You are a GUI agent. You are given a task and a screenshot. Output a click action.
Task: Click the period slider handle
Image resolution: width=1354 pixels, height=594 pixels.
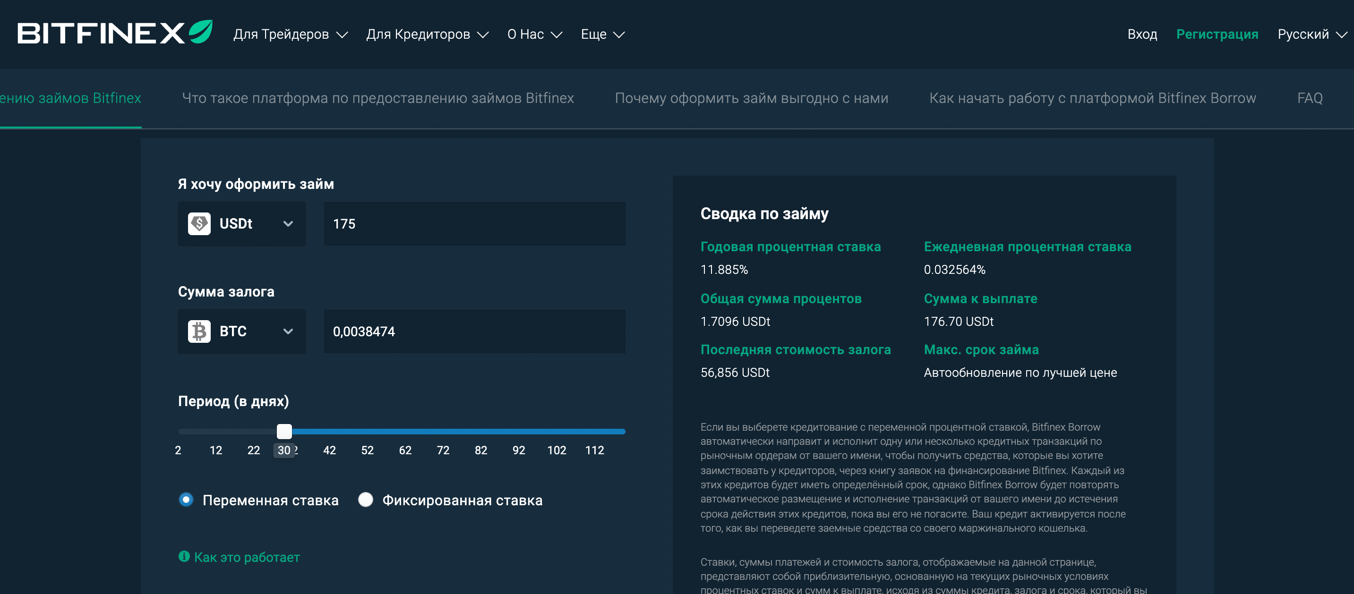click(284, 431)
